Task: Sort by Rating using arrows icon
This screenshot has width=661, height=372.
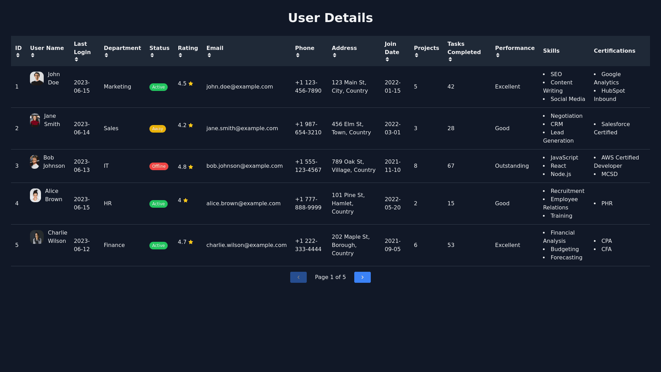Action: (x=180, y=55)
